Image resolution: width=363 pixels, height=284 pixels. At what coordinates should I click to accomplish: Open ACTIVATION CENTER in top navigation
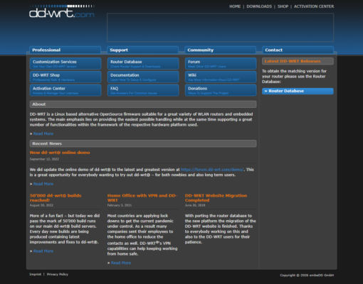point(314,6)
